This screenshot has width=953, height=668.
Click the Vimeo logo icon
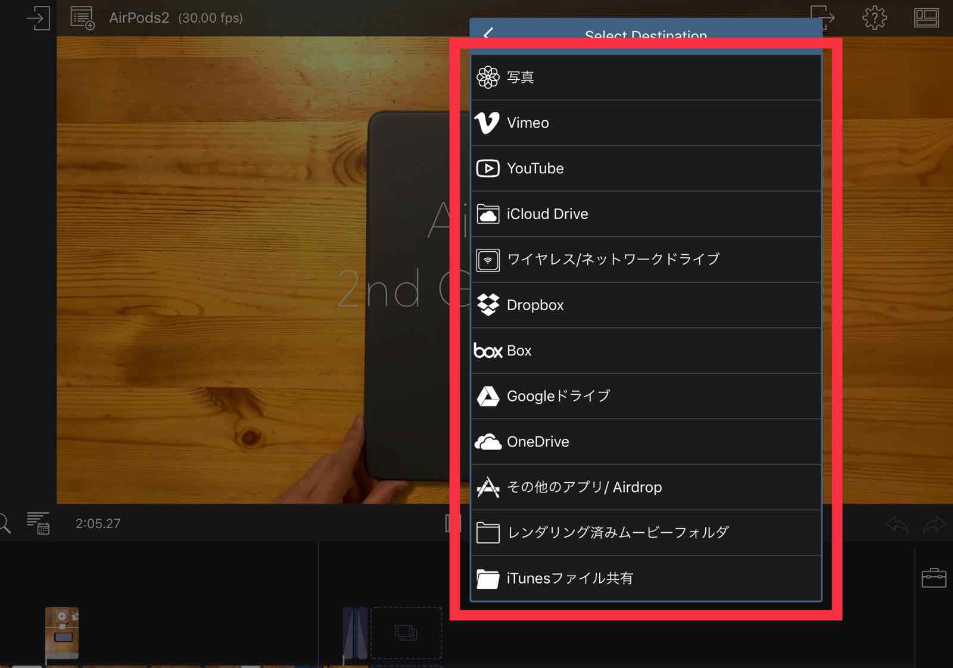487,123
